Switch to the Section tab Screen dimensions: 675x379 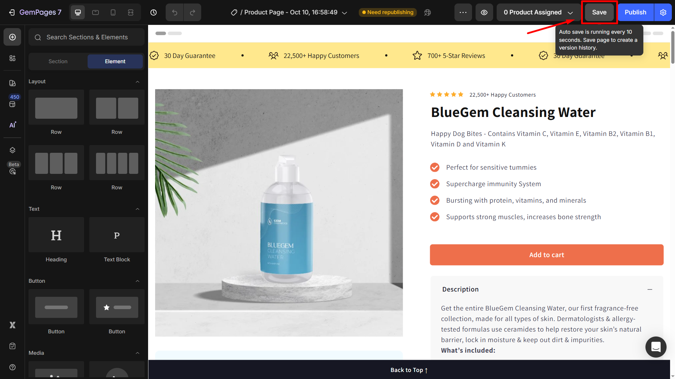[58, 61]
